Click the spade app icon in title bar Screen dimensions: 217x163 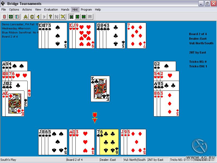point(3,4)
